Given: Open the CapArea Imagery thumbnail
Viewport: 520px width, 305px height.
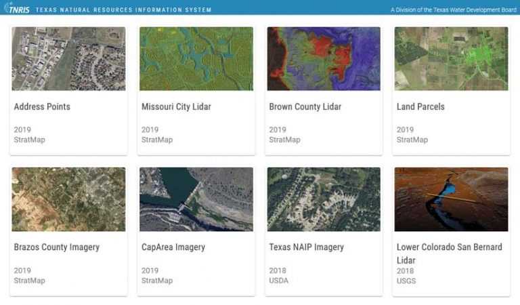Looking at the screenshot, I should pos(196,199).
